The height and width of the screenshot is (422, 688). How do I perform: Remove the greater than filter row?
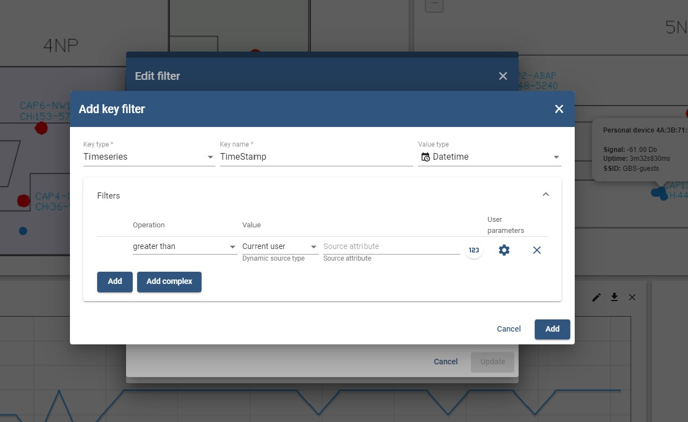(x=536, y=250)
